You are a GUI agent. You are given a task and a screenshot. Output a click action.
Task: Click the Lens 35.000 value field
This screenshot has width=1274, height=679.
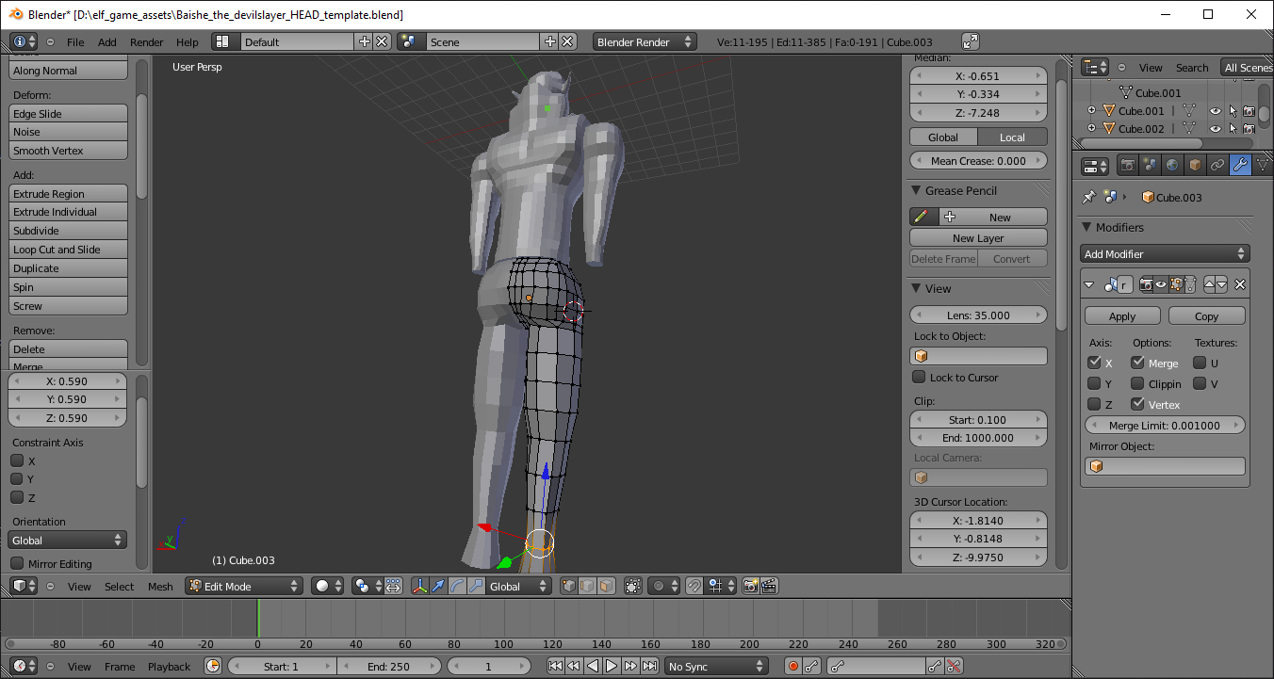click(978, 315)
